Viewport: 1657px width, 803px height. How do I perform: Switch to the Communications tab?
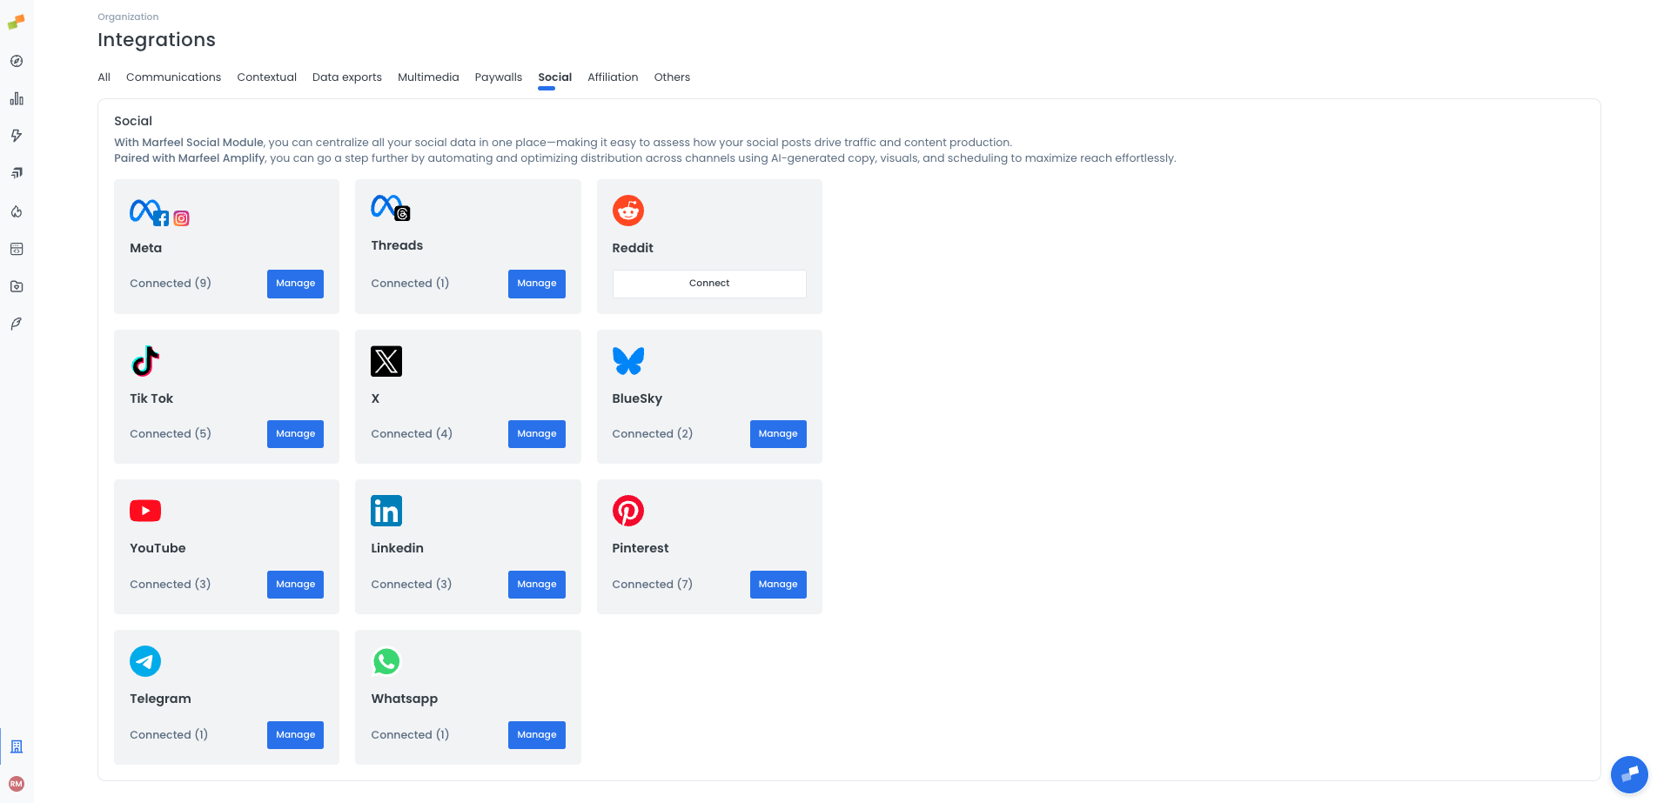click(x=173, y=77)
